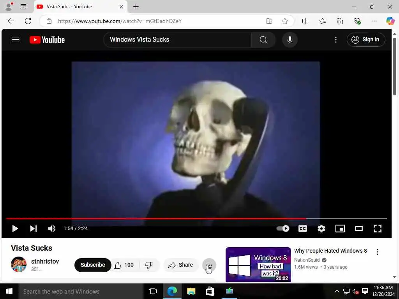Open options menu for Windows 8 video
Screen dimensions: 399x299
377,252
